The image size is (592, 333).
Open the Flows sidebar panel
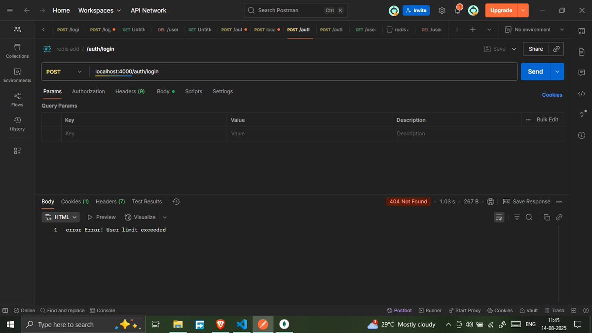click(x=17, y=99)
